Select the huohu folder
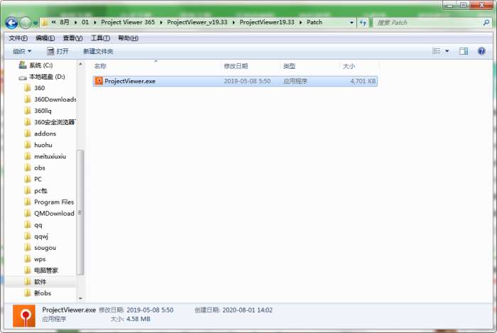The image size is (497, 333). click(38, 145)
